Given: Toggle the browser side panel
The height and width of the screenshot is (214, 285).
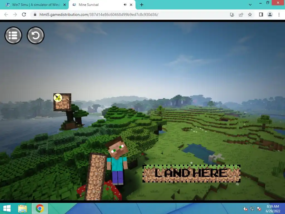Looking at the screenshot, I should [x=261, y=14].
